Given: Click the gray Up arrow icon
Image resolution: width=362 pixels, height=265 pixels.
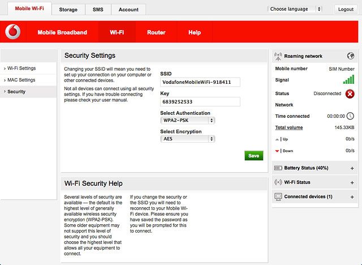Looking at the screenshot, I should pos(277,139).
